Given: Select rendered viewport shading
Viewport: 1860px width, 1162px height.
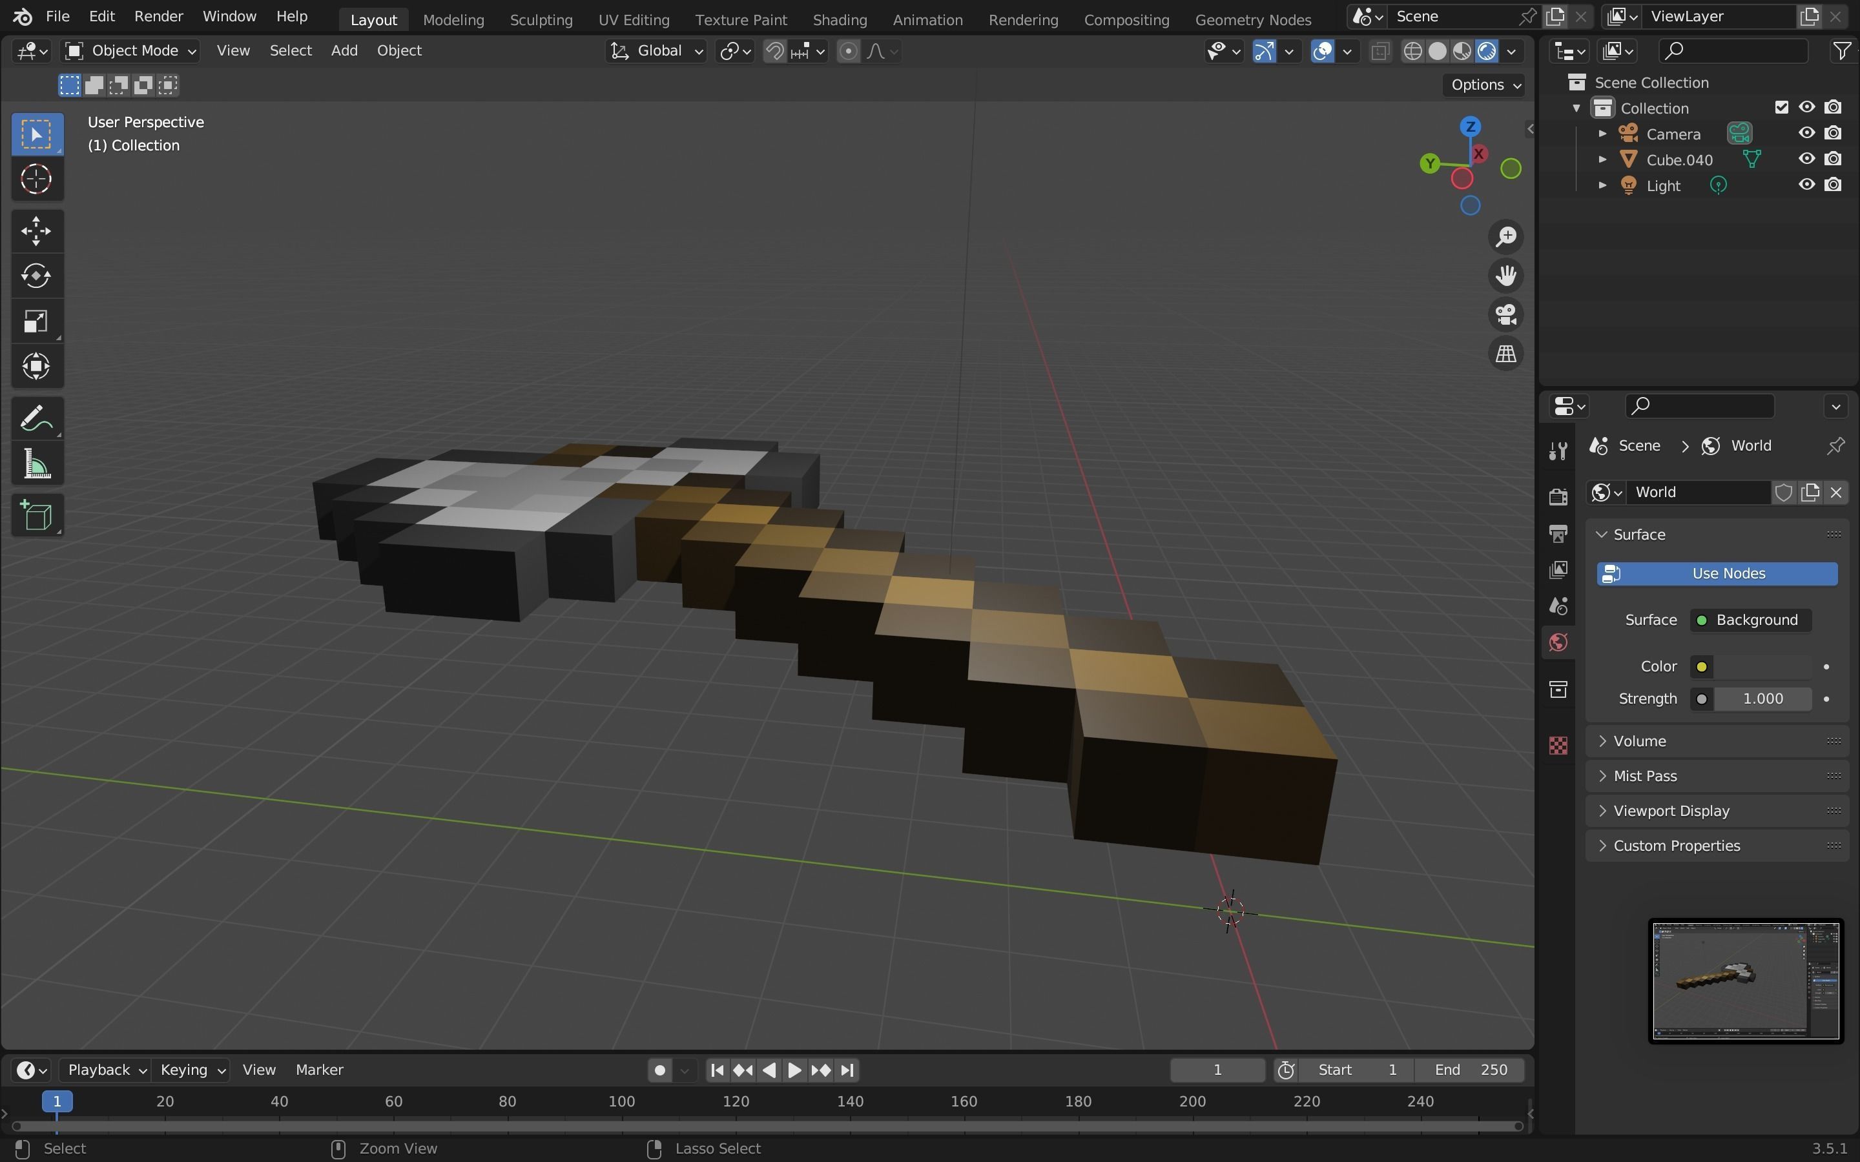Looking at the screenshot, I should click(1487, 51).
